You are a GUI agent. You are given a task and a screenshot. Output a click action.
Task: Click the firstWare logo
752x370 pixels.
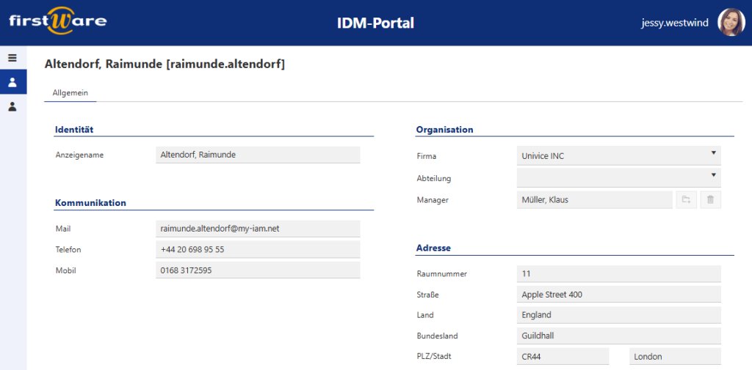(x=58, y=21)
